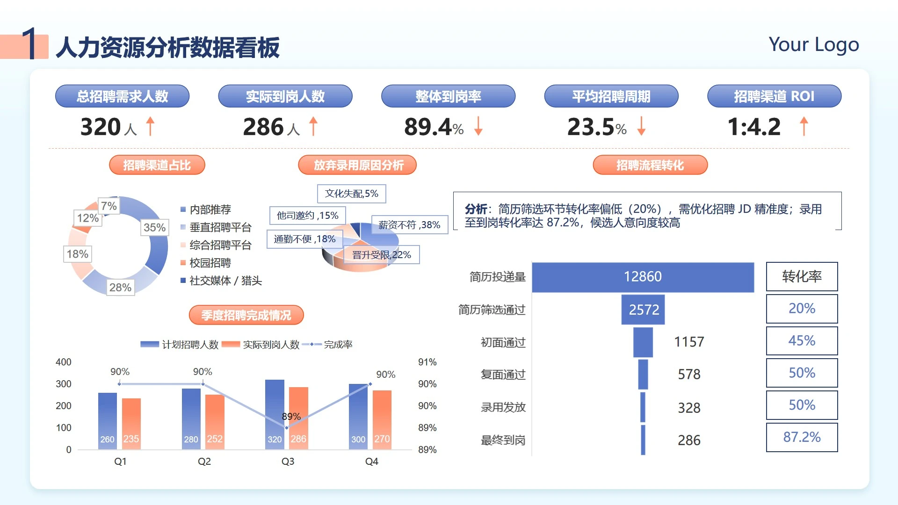This screenshot has width=898, height=505.
Task: Click the down arrow next to 23.5%
Action: tap(641, 126)
